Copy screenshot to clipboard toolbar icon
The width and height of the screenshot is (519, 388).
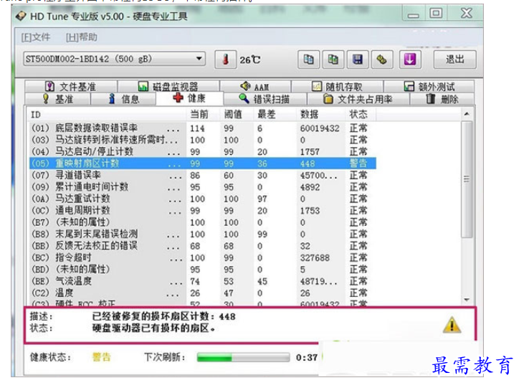[333, 60]
